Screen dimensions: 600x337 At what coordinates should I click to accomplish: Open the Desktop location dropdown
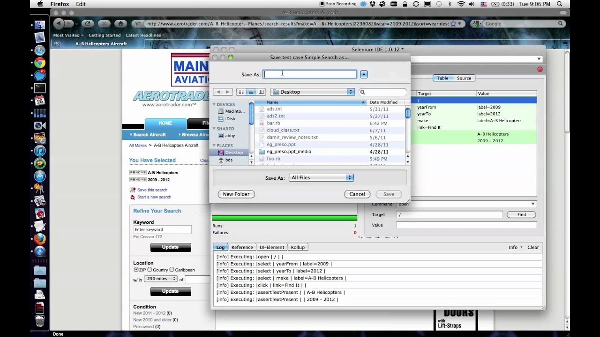pyautogui.click(x=313, y=92)
